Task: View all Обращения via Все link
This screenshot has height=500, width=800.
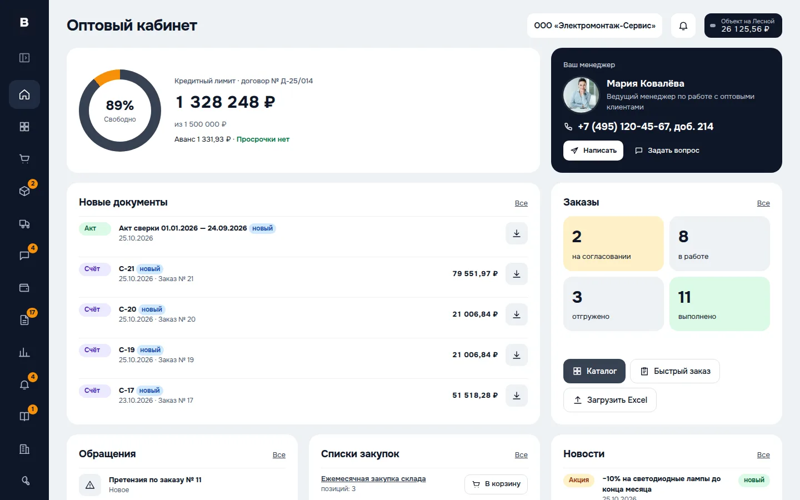Action: (279, 455)
